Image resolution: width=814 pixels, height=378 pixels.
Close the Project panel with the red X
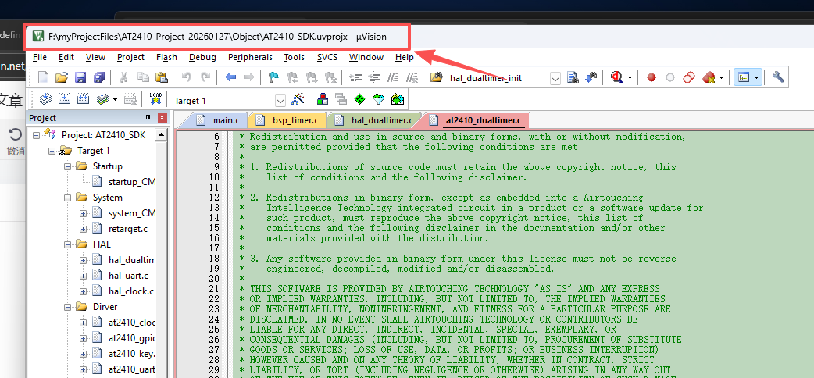pyautogui.click(x=162, y=118)
